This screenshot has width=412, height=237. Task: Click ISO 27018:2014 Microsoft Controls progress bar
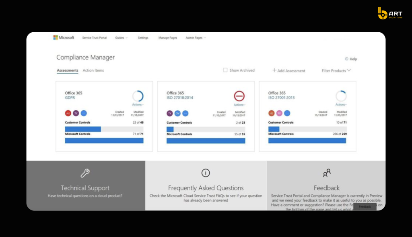[x=206, y=141]
